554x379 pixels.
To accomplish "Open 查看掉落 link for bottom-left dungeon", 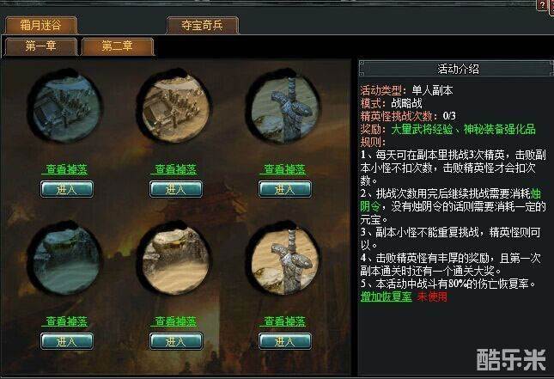I will pyautogui.click(x=66, y=321).
